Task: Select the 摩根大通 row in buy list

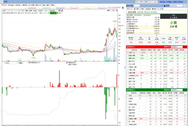Action: click(156, 79)
